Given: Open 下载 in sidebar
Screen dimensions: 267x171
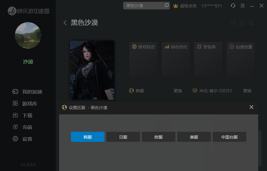Looking at the screenshot, I should (23, 115).
